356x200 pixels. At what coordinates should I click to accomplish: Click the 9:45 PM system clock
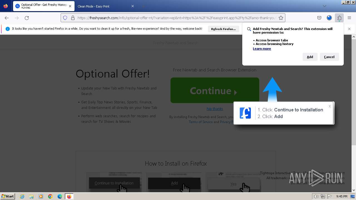coord(342,196)
